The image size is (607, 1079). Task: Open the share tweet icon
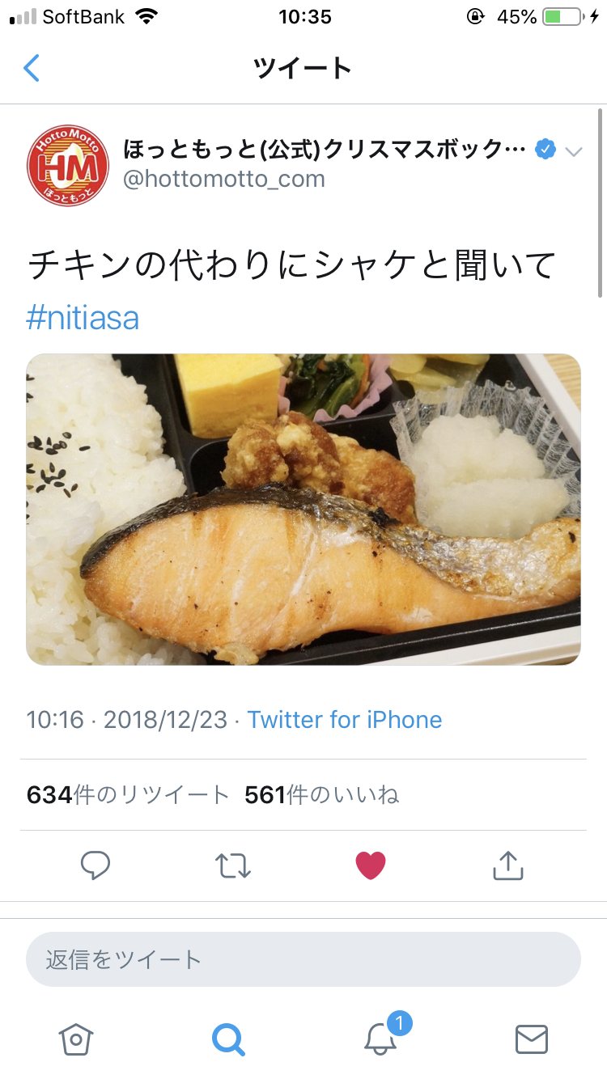point(508,865)
